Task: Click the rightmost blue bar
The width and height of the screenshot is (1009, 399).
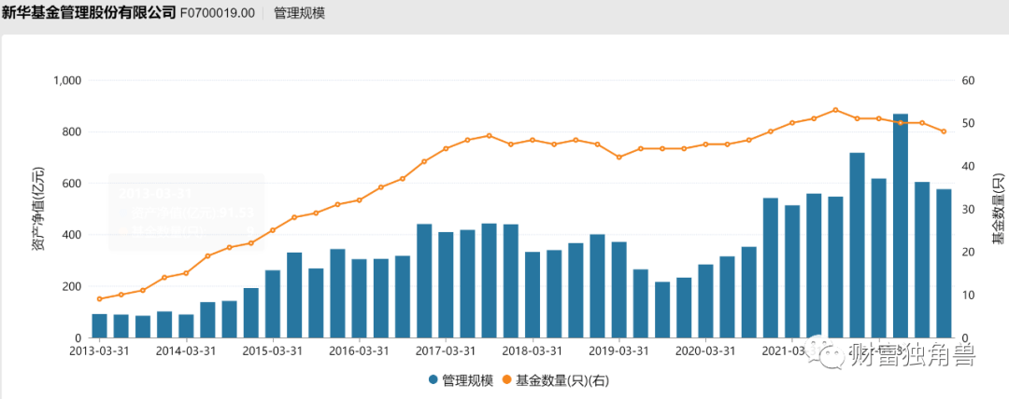Action: pyautogui.click(x=944, y=263)
